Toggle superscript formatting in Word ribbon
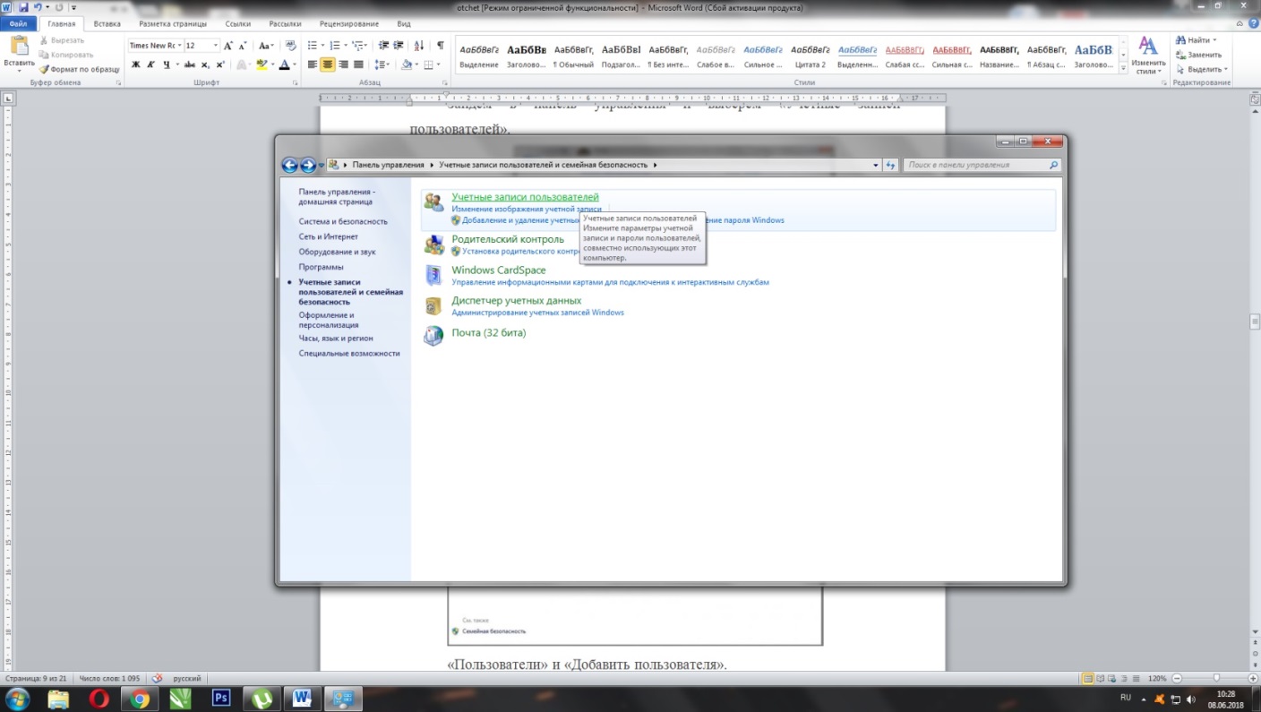 [x=220, y=64]
